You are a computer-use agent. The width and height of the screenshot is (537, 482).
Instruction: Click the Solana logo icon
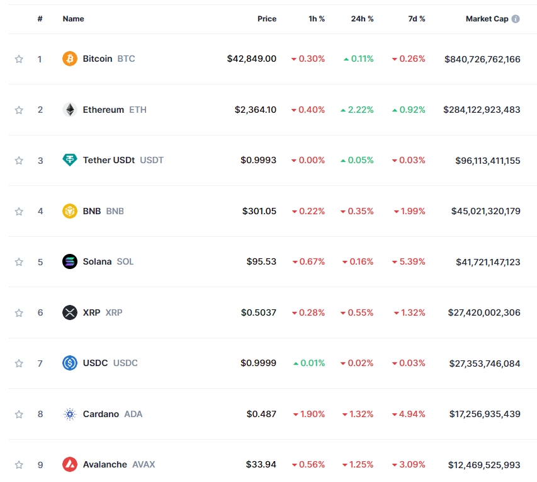(x=70, y=261)
